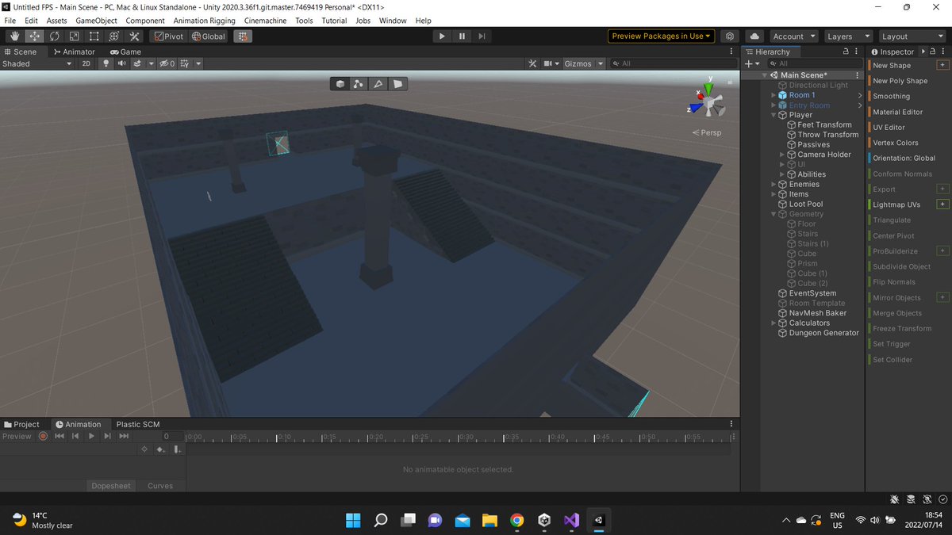Open Layout dropdown

point(912,36)
